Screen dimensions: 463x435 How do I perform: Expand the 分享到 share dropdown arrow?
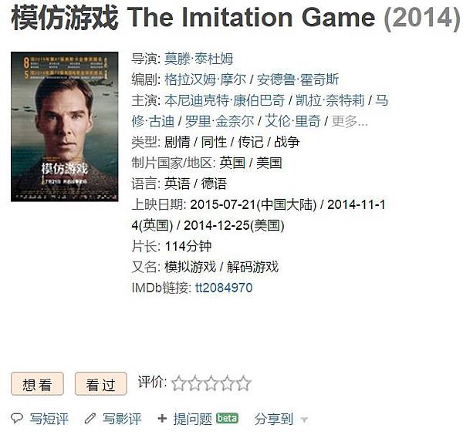tap(304, 420)
